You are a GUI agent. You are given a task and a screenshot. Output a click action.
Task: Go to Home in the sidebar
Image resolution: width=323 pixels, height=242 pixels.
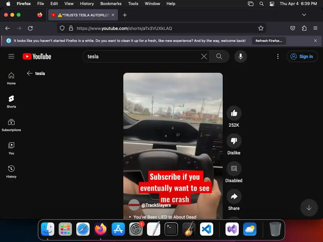(11, 78)
